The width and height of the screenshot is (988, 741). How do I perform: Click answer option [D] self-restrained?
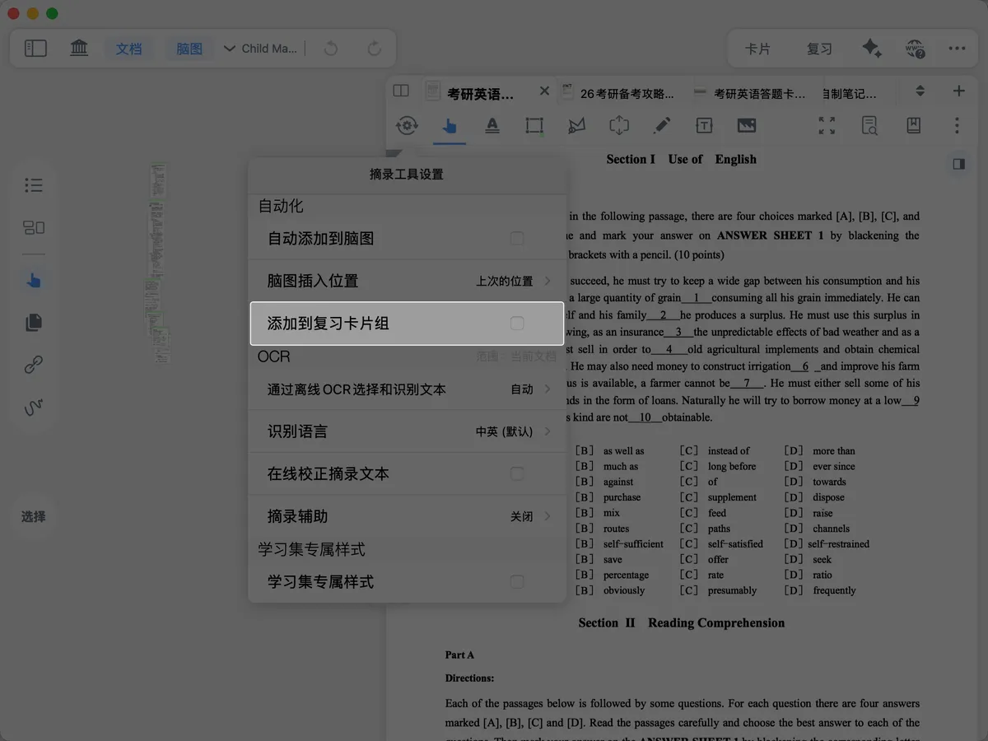point(826,543)
